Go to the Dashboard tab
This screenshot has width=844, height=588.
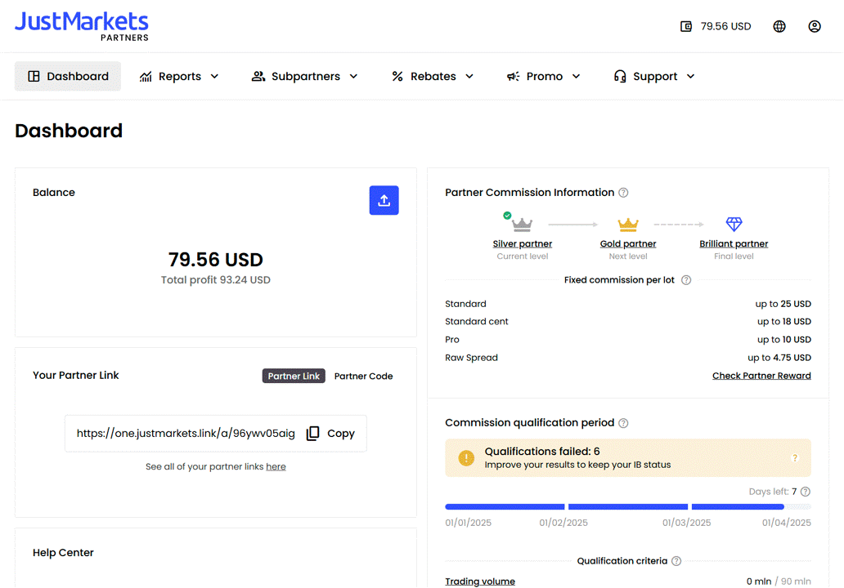pos(68,76)
